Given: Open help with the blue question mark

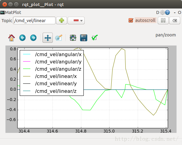Looking at the screenshot, I should 167,12.
